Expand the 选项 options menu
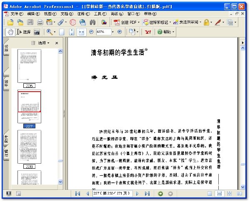250x202 pixels. (x=44, y=43)
